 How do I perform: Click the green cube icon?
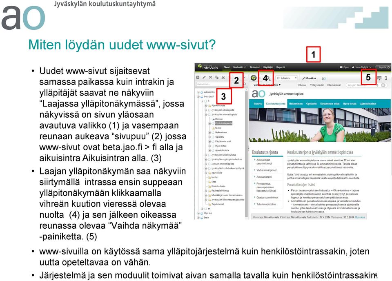254,78
